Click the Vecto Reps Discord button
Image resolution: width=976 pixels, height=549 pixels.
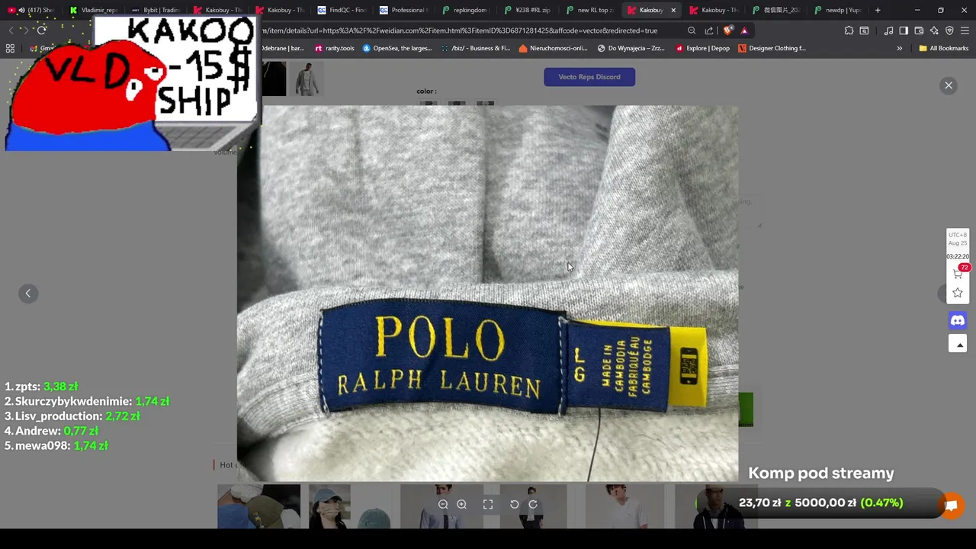pyautogui.click(x=589, y=77)
